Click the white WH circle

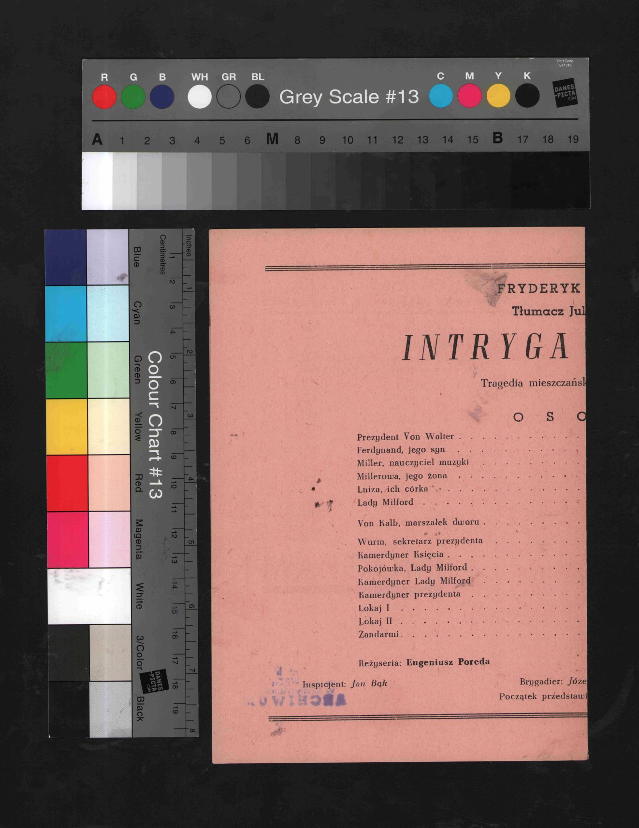[x=200, y=97]
